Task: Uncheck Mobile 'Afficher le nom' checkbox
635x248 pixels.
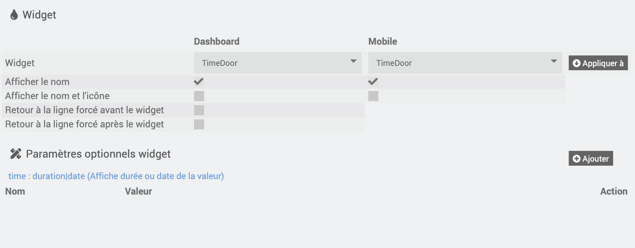Action: (373, 82)
